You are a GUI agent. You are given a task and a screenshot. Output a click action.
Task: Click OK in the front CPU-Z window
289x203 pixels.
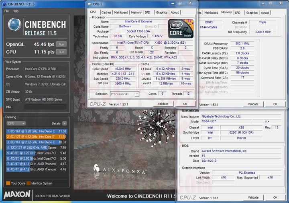pyautogui.click(x=185, y=104)
